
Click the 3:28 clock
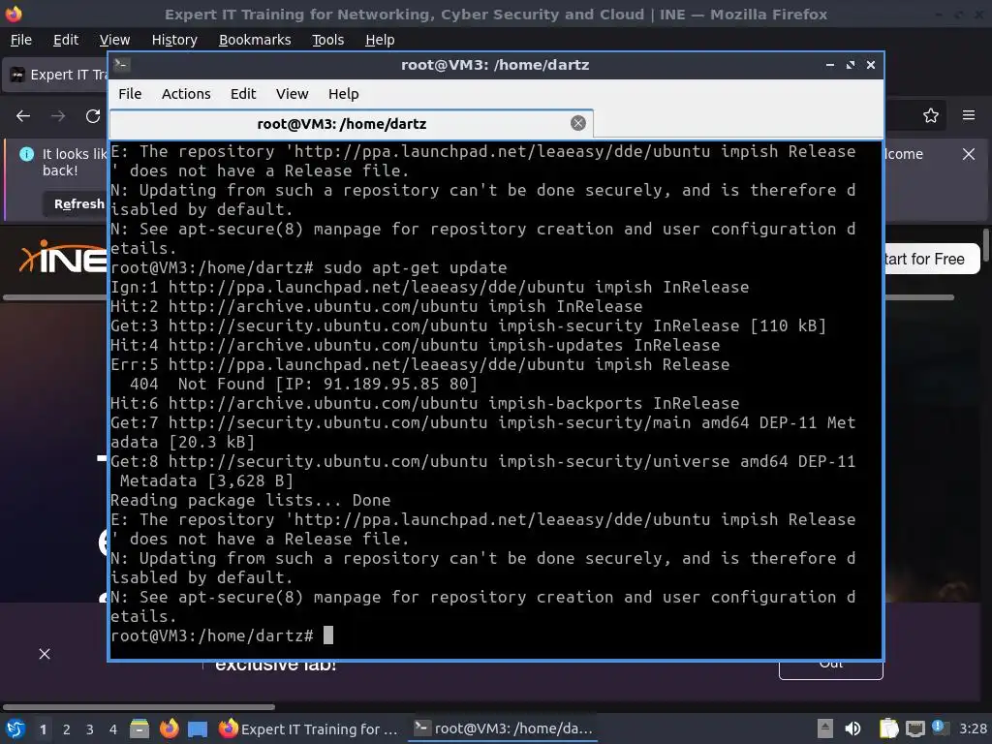pyautogui.click(x=973, y=728)
